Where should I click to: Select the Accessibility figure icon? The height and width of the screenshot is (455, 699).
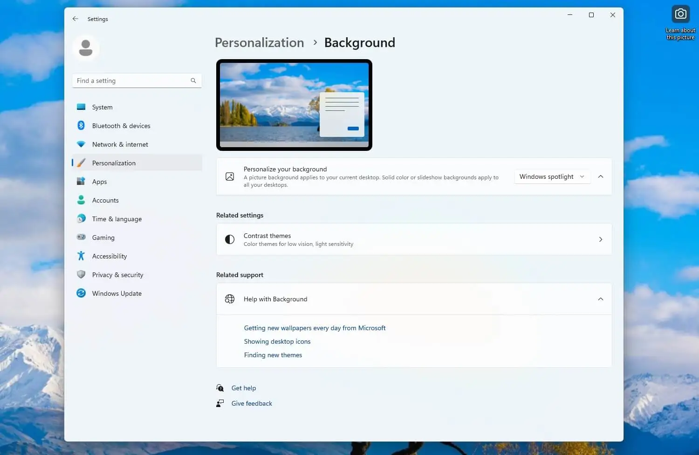81,256
